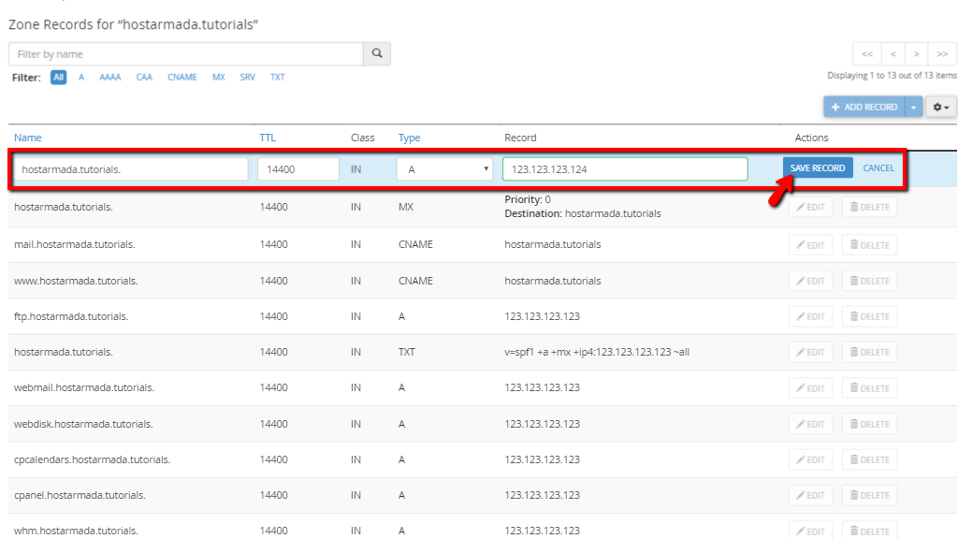This screenshot has height=539, width=958.
Task: Focus the Filter by name search field
Action: [186, 53]
